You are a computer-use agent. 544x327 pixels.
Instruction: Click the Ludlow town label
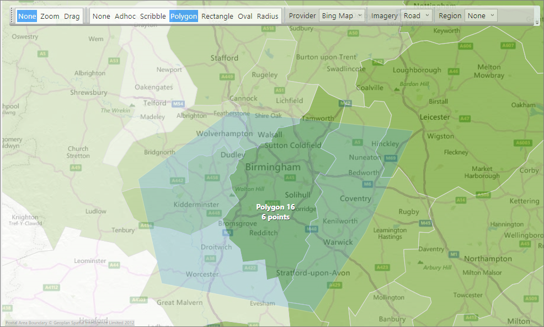tap(96, 211)
